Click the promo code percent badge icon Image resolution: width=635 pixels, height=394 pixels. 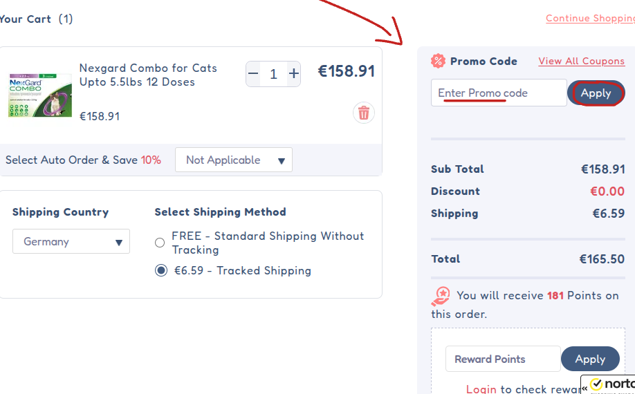[x=438, y=61]
